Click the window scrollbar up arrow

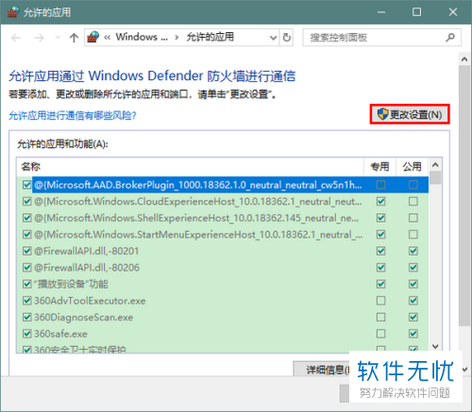(x=464, y=58)
